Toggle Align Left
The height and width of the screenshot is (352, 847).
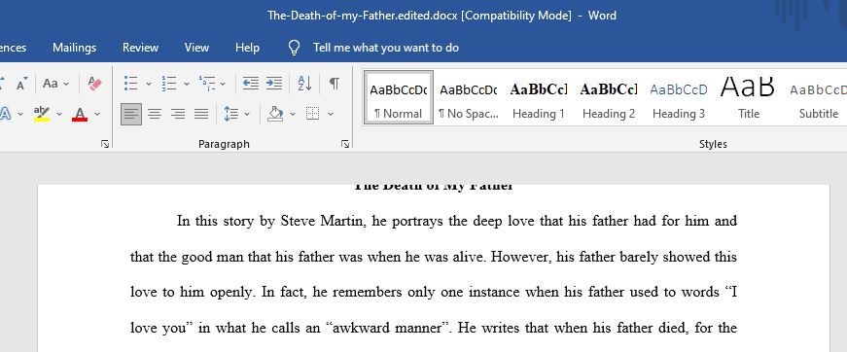point(131,114)
